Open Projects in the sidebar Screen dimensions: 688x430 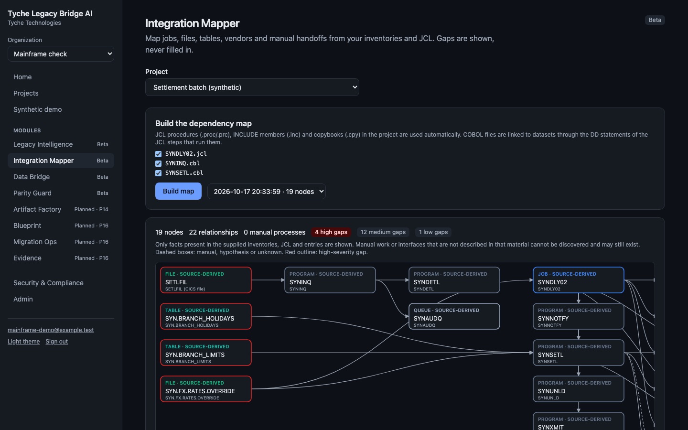[61, 93]
